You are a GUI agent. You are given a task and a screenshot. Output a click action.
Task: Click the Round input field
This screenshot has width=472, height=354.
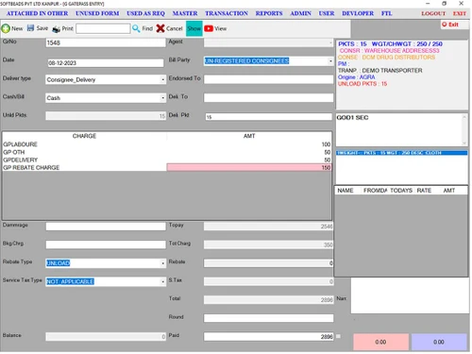268,318
